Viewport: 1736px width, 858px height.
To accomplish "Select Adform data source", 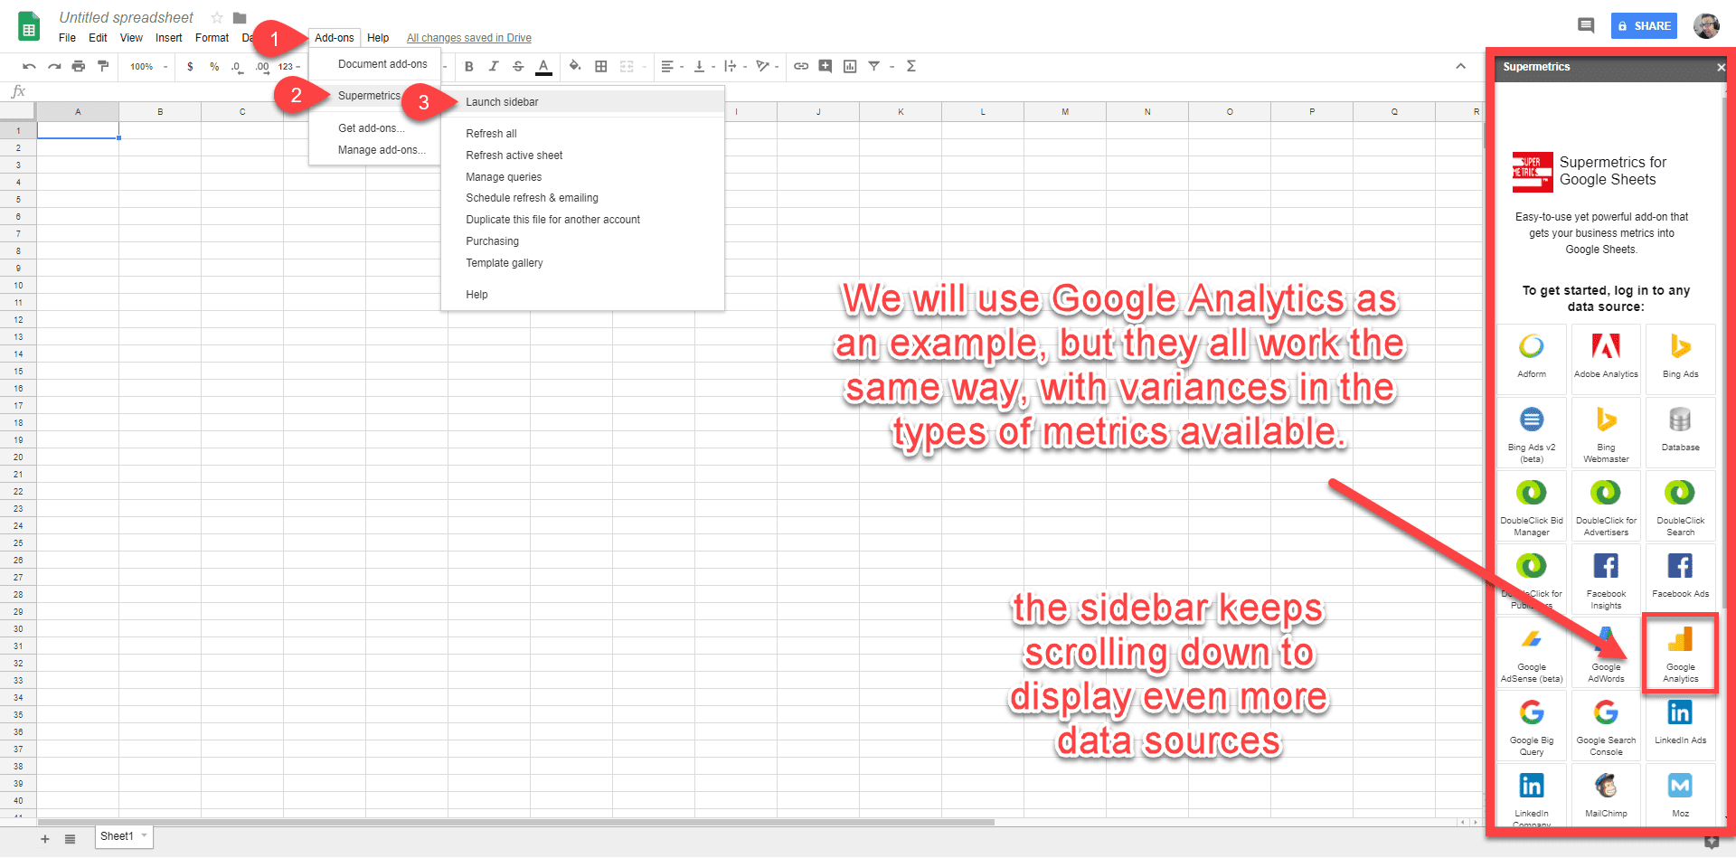I will pyautogui.click(x=1532, y=359).
